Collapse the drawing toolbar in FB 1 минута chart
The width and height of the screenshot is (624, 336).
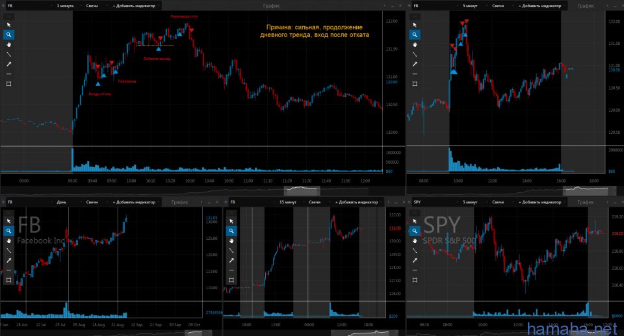(x=8, y=16)
